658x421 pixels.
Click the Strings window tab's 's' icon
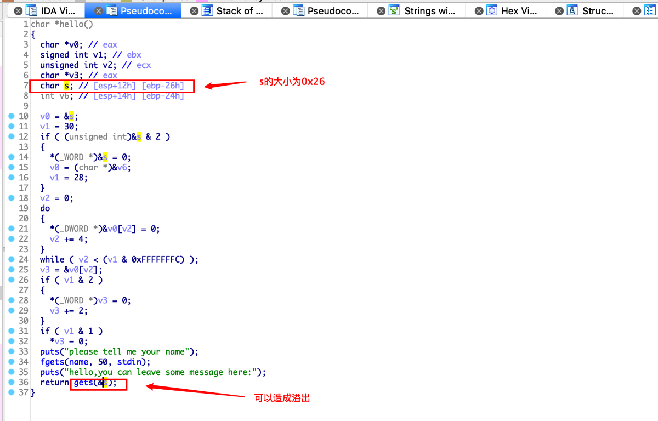(x=394, y=10)
